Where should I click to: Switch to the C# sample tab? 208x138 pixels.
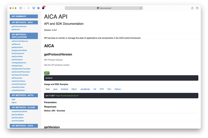point(95,89)
